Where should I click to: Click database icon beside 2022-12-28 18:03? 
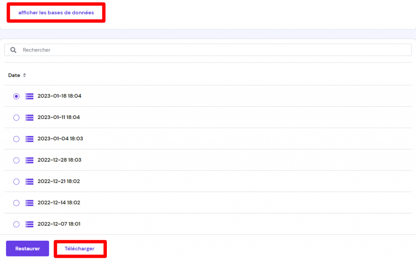point(29,160)
